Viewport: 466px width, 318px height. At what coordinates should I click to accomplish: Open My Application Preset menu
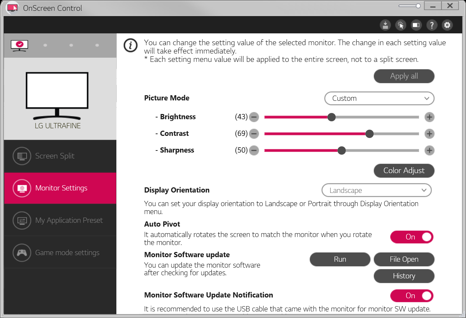click(x=60, y=220)
